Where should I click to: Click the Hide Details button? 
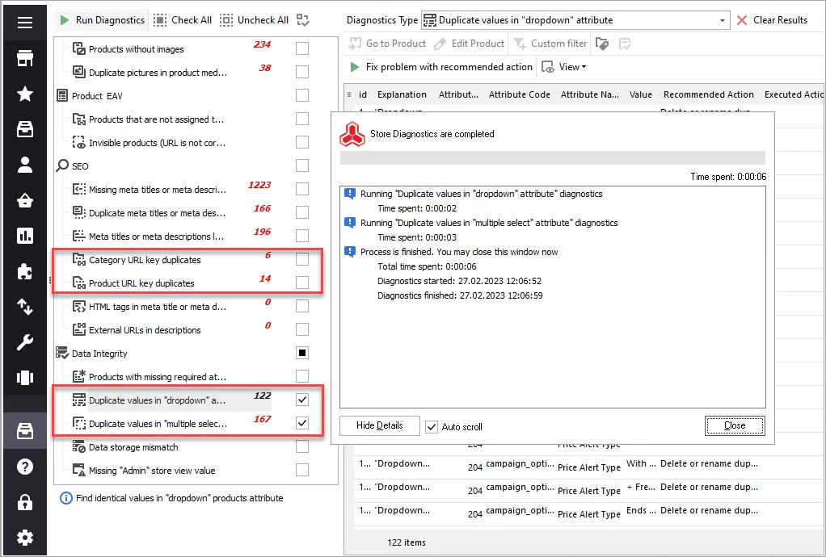pos(380,425)
